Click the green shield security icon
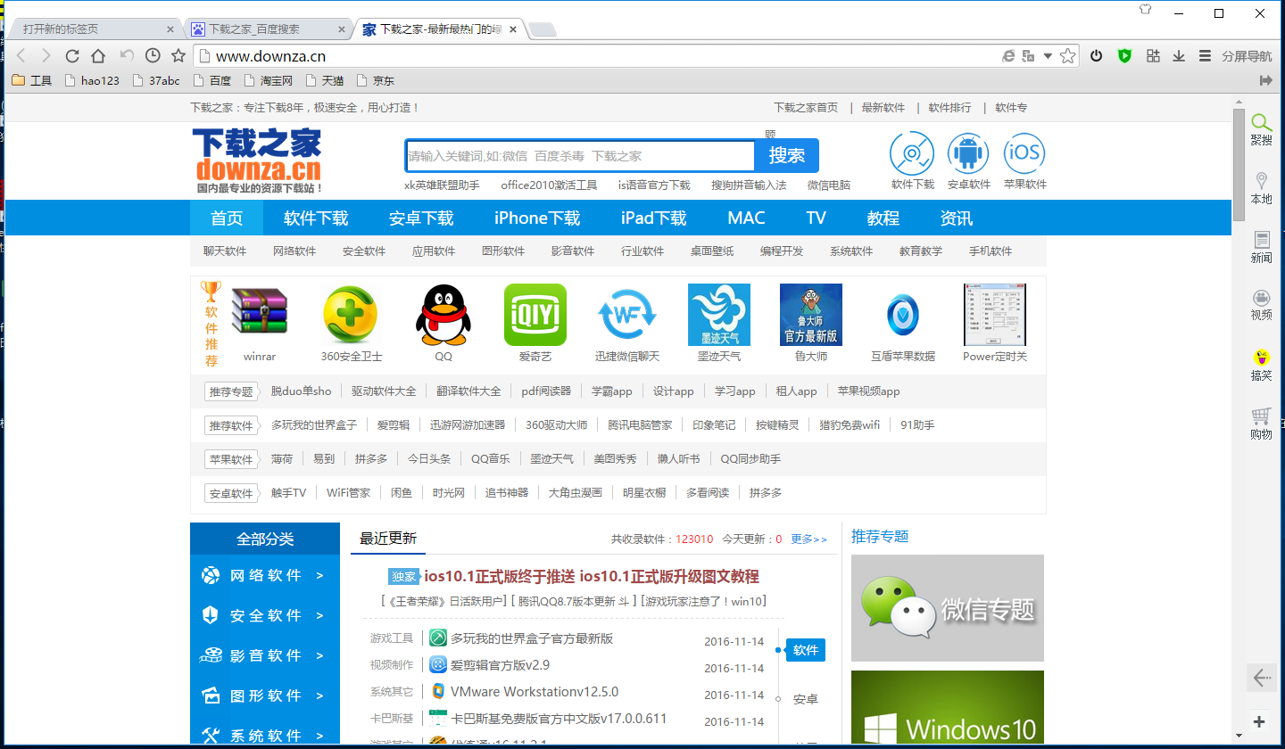 point(1124,56)
